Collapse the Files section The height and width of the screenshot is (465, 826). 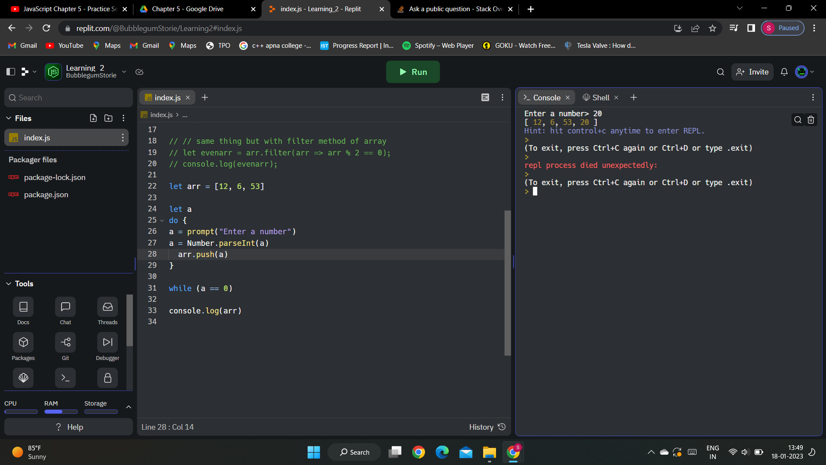[x=9, y=118]
